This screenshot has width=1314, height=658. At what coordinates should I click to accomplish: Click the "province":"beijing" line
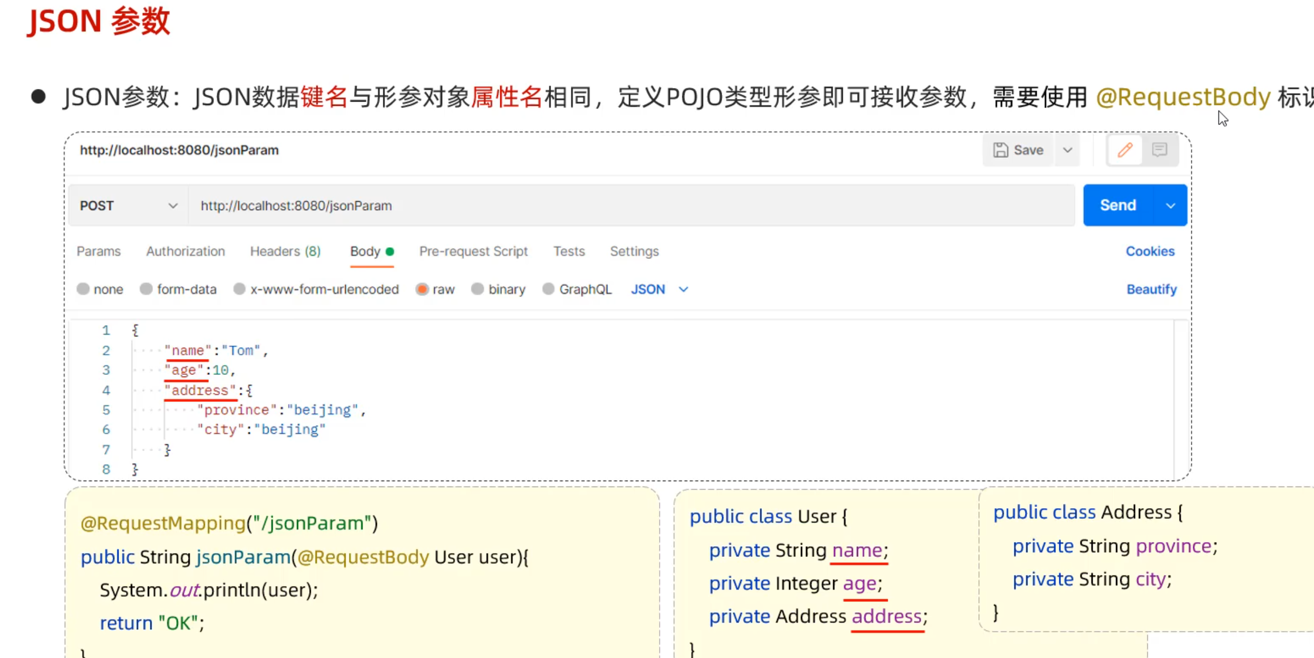[282, 410]
